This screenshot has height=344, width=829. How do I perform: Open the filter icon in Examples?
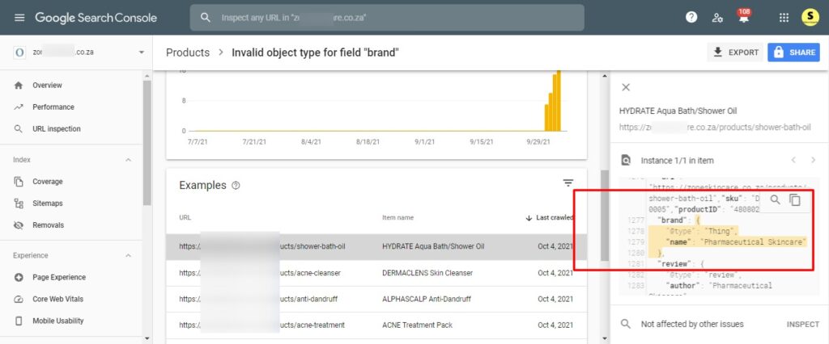pos(568,183)
